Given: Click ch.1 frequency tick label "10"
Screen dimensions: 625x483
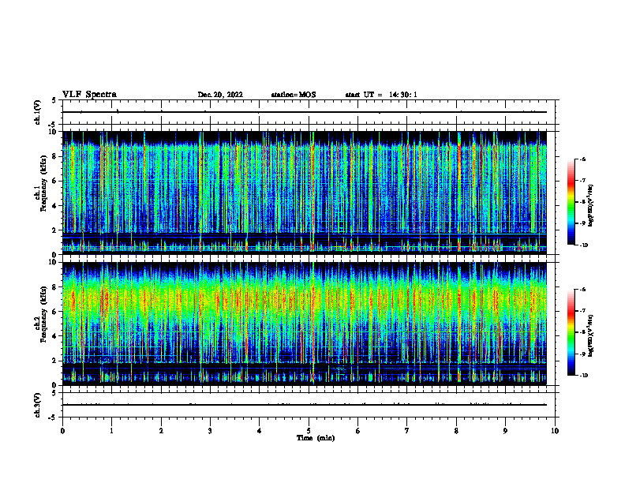Looking at the screenshot, I should 54,132.
